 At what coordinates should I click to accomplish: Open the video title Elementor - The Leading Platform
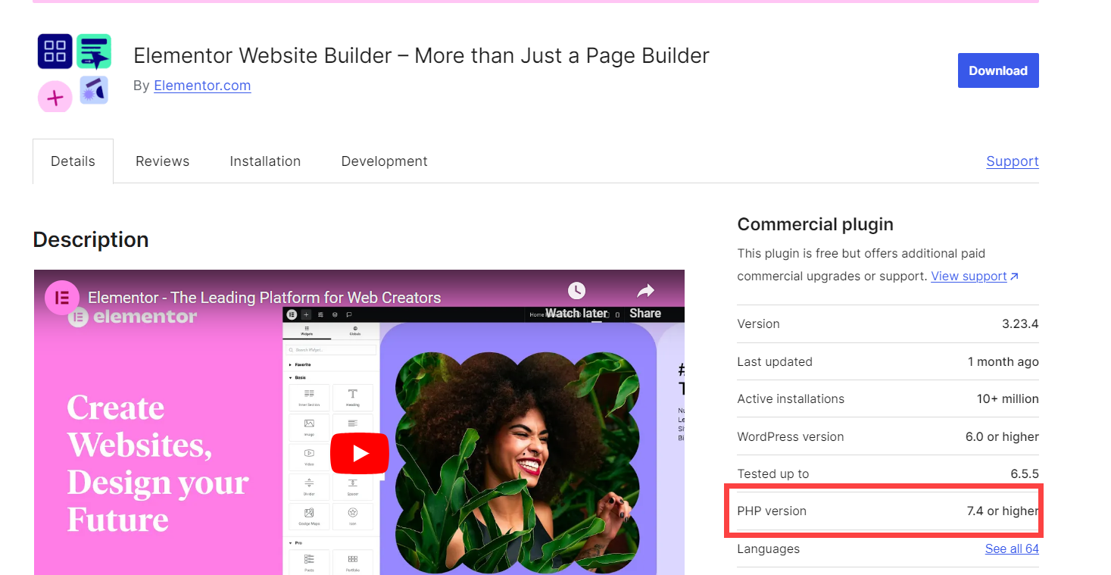(x=264, y=298)
